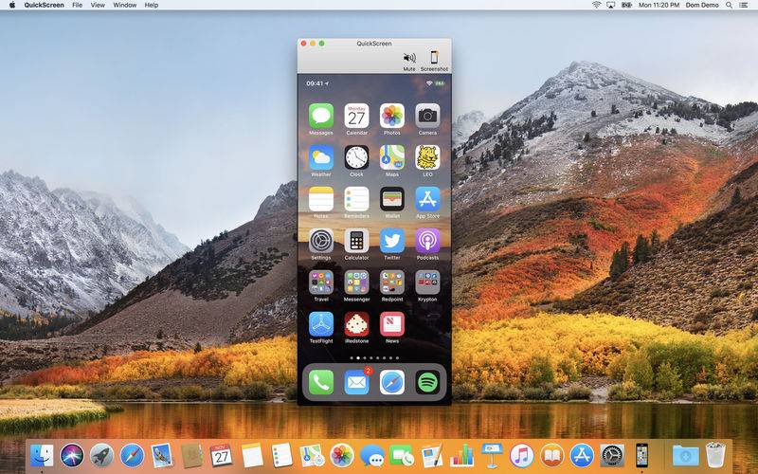Open Camera app on mirrored iPhone
The image size is (758, 474).
point(428,116)
